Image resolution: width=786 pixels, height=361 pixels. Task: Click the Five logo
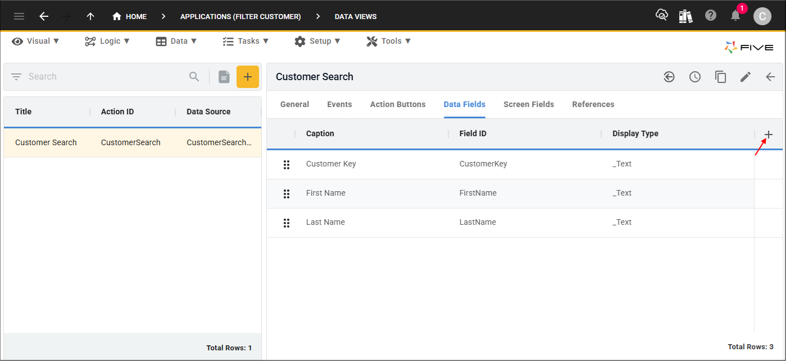749,48
